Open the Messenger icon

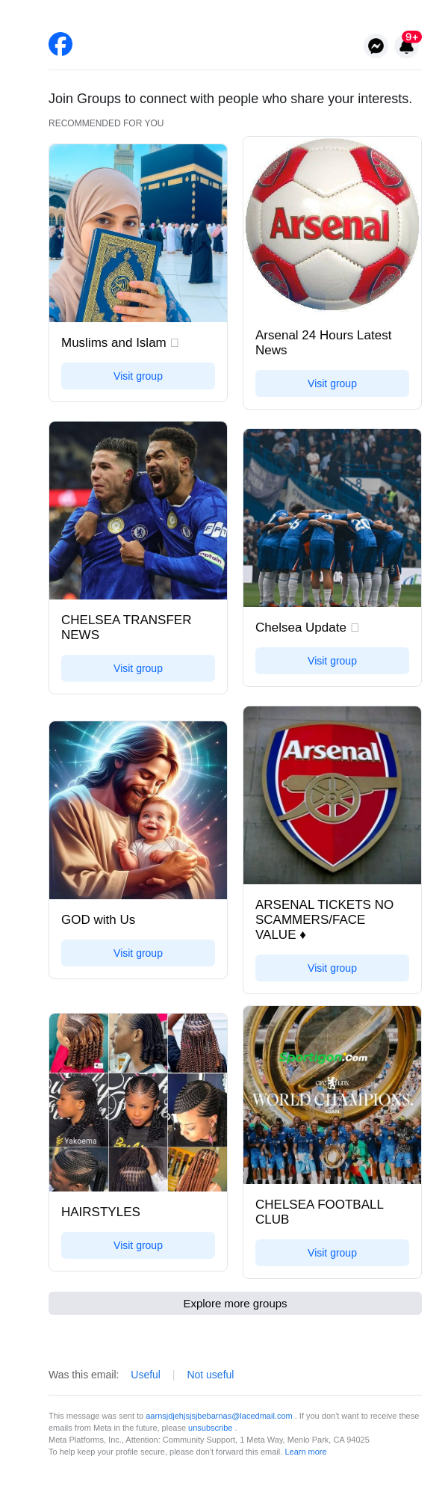click(x=376, y=46)
